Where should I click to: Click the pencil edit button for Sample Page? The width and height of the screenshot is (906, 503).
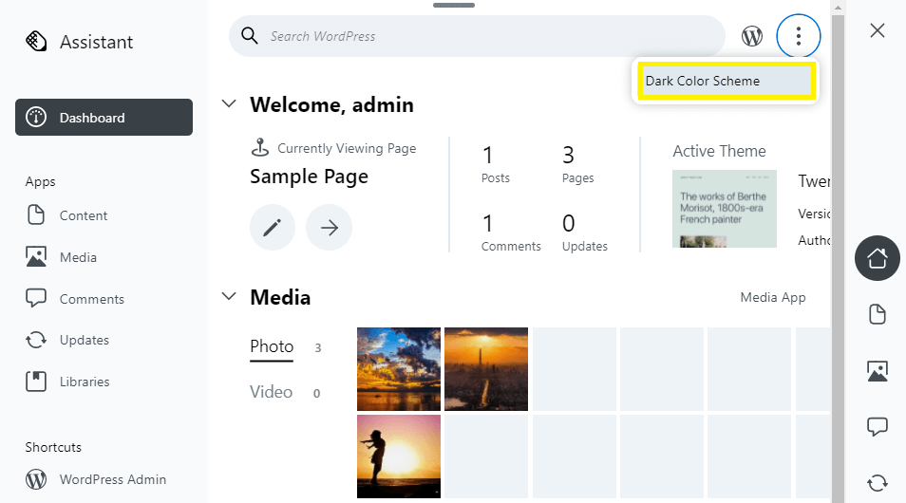tap(273, 228)
